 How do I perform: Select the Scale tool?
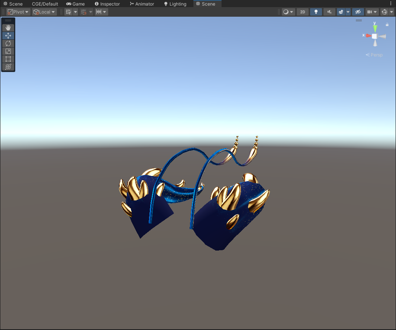(8, 51)
